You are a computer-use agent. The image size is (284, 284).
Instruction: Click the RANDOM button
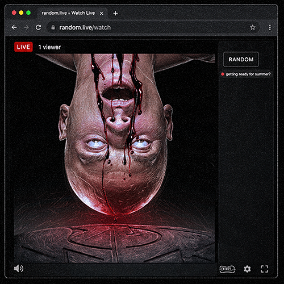coord(241,59)
